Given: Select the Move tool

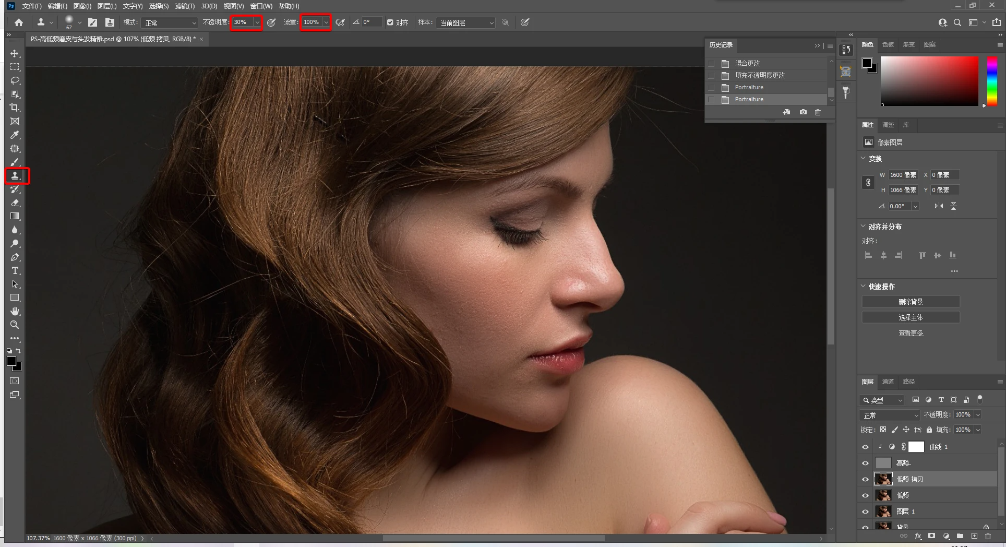Looking at the screenshot, I should [x=15, y=54].
